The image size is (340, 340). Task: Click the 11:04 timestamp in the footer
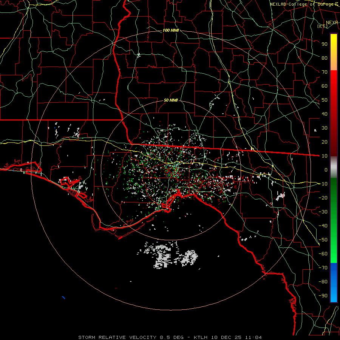[x=253, y=337]
